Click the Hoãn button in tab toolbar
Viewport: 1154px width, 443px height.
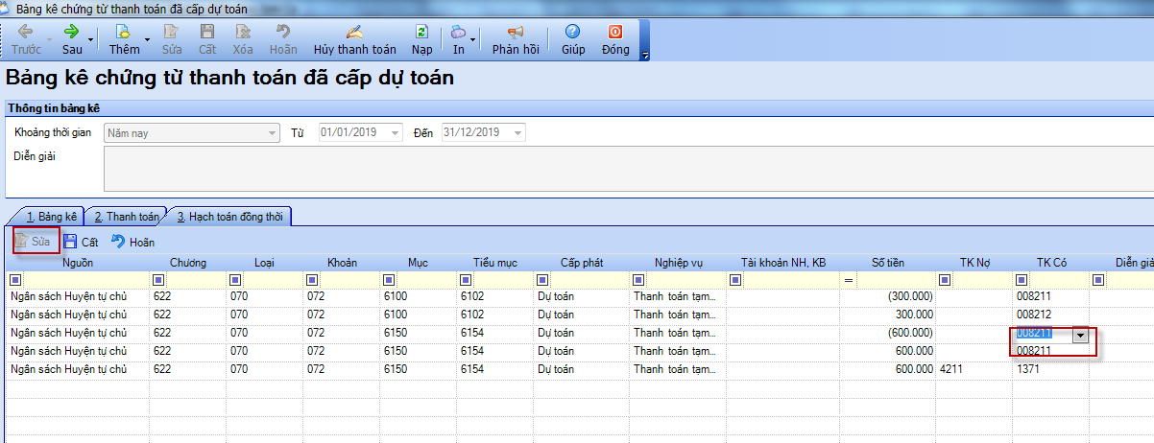point(132,242)
